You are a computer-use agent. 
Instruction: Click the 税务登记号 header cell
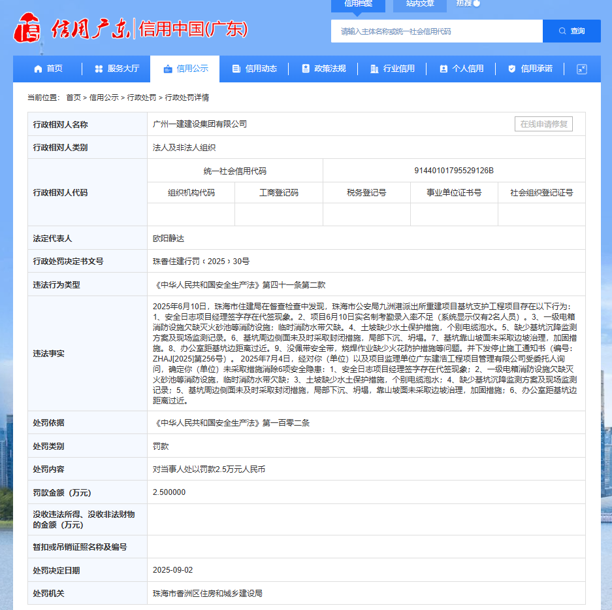(366, 193)
